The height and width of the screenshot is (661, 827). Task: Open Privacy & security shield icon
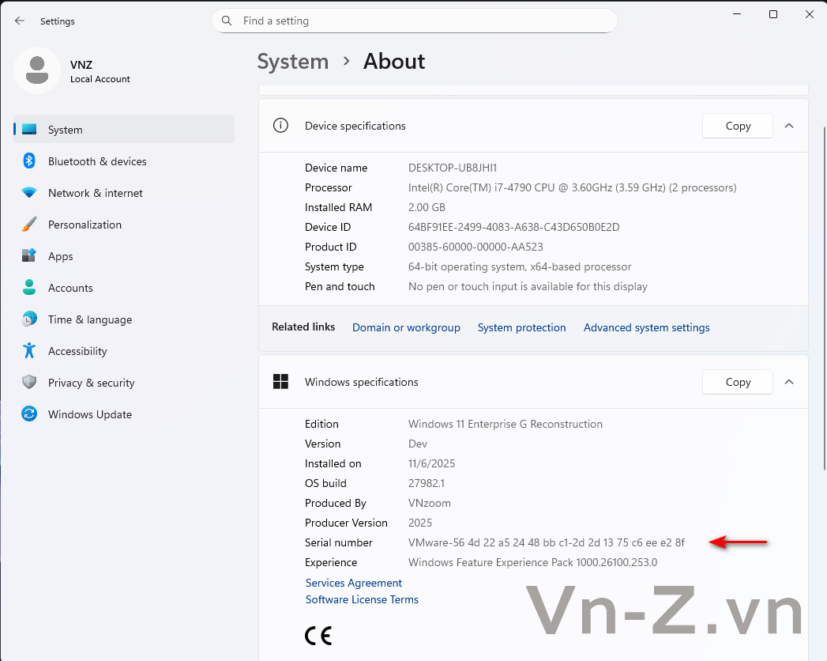29,383
